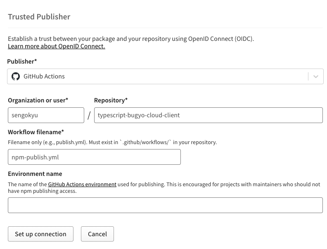
Task: Click the Workflow filename* label
Action: point(36,132)
